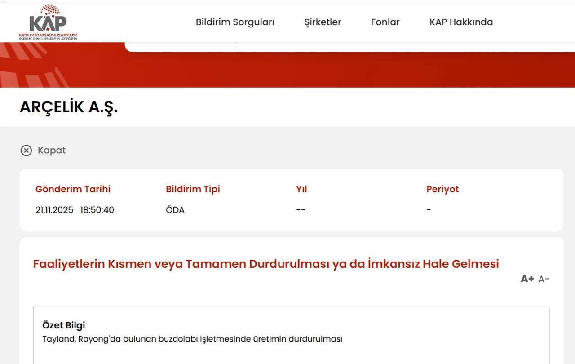The height and width of the screenshot is (364, 575).
Task: Expand the Bildirim Tipi ÖDA entry
Action: [175, 209]
